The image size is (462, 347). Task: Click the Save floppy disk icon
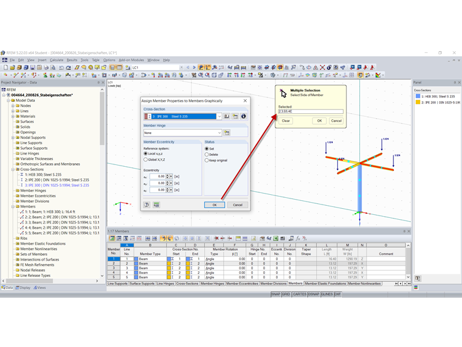point(33,68)
